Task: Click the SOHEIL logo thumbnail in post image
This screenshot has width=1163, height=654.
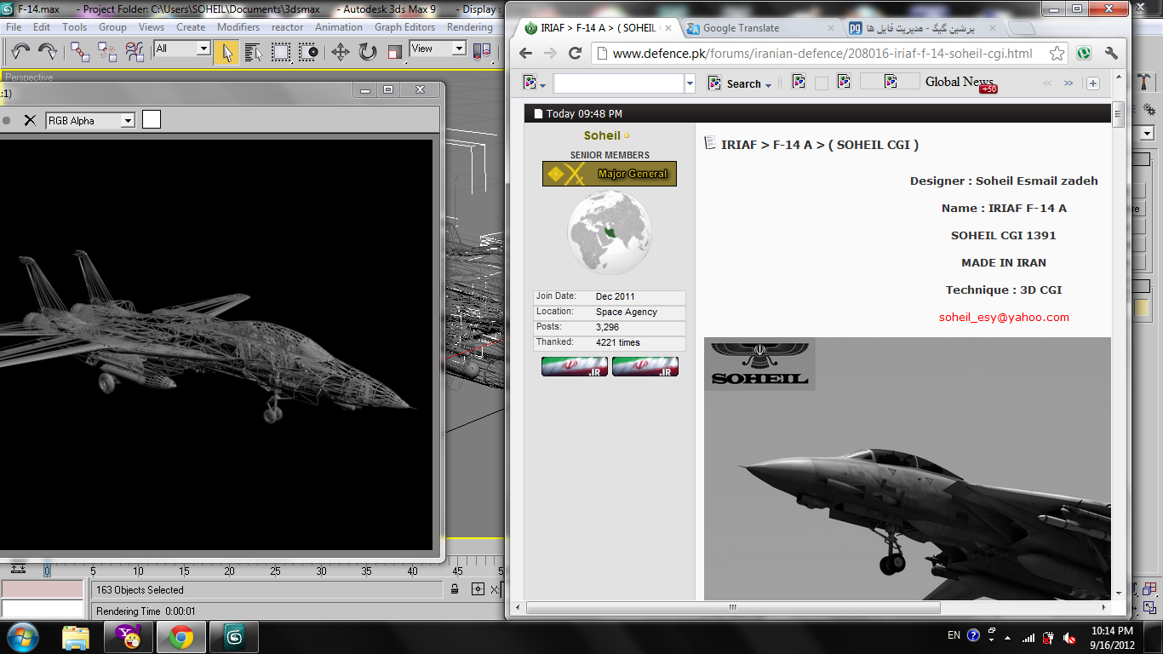Action: tap(759, 364)
